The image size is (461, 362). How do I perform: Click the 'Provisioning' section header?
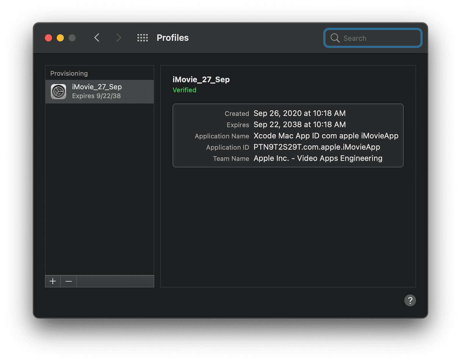tap(69, 73)
